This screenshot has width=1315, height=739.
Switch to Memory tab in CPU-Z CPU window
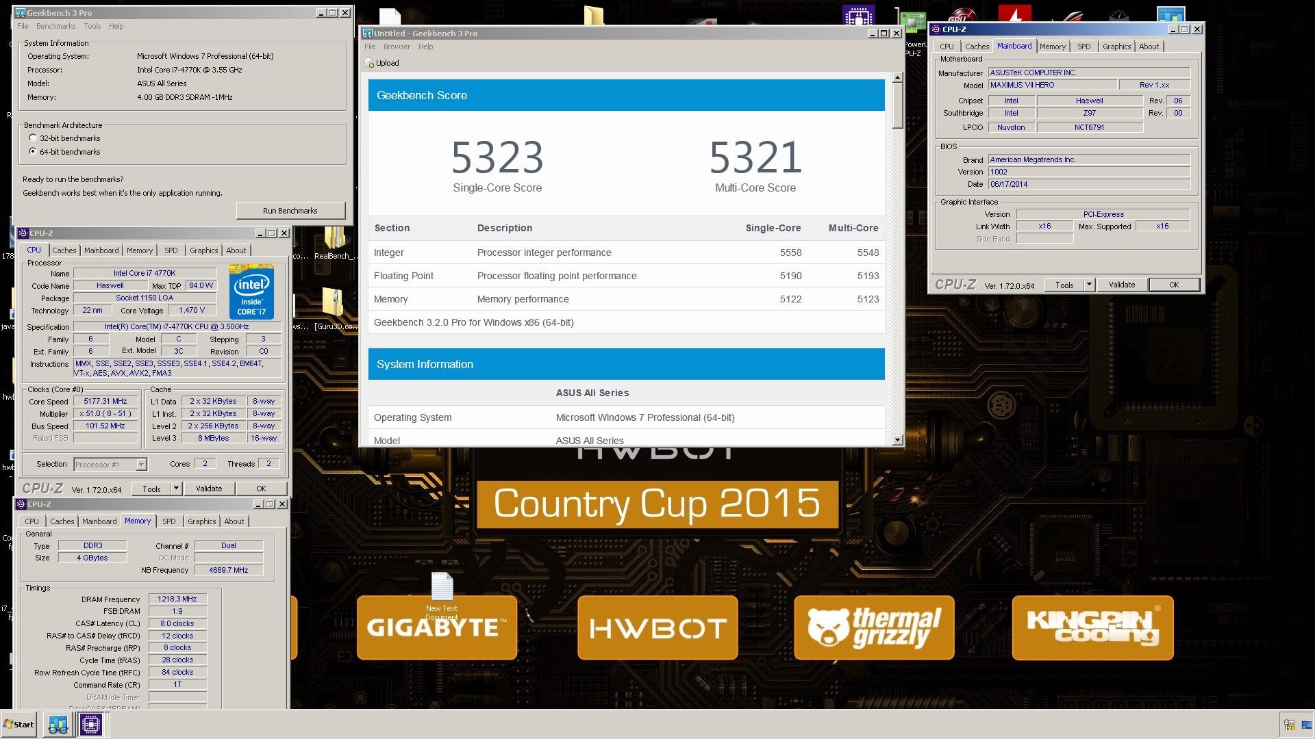(140, 250)
